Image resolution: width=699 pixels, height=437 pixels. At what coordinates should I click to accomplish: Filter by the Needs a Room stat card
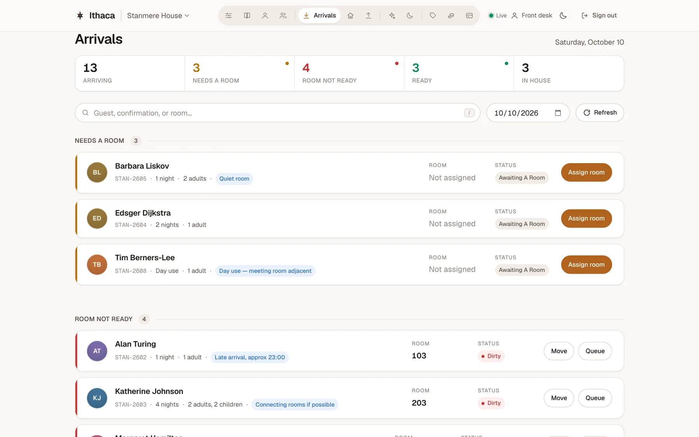click(239, 73)
